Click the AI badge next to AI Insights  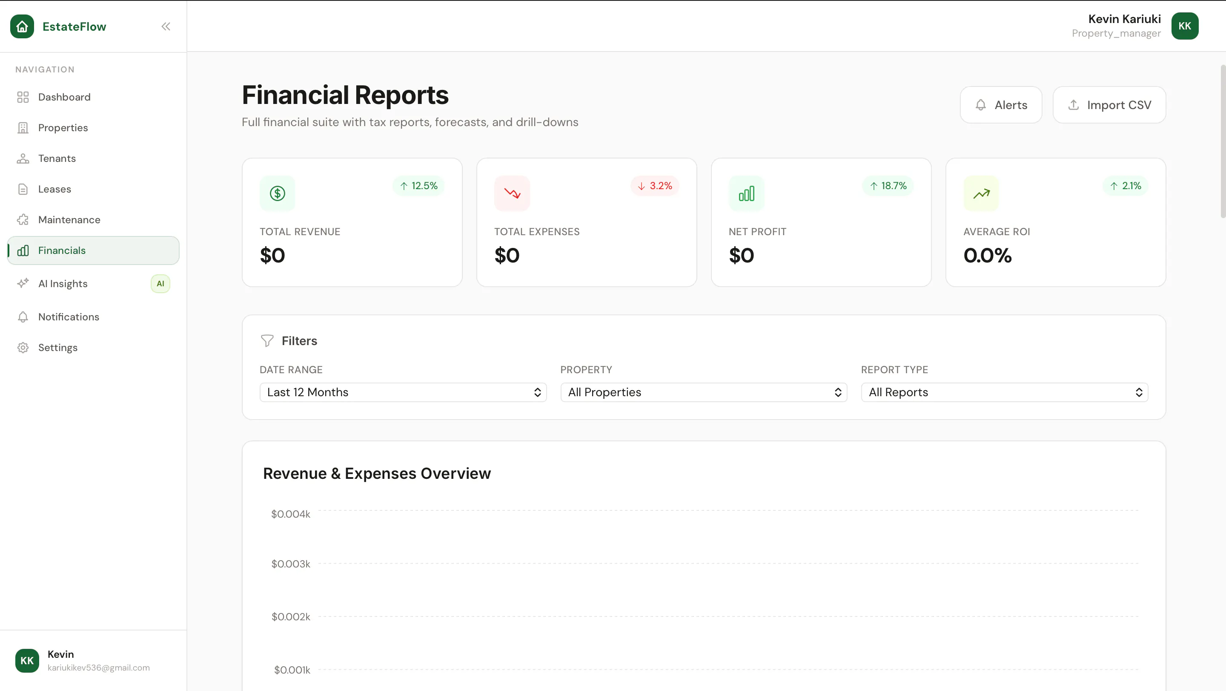click(160, 283)
